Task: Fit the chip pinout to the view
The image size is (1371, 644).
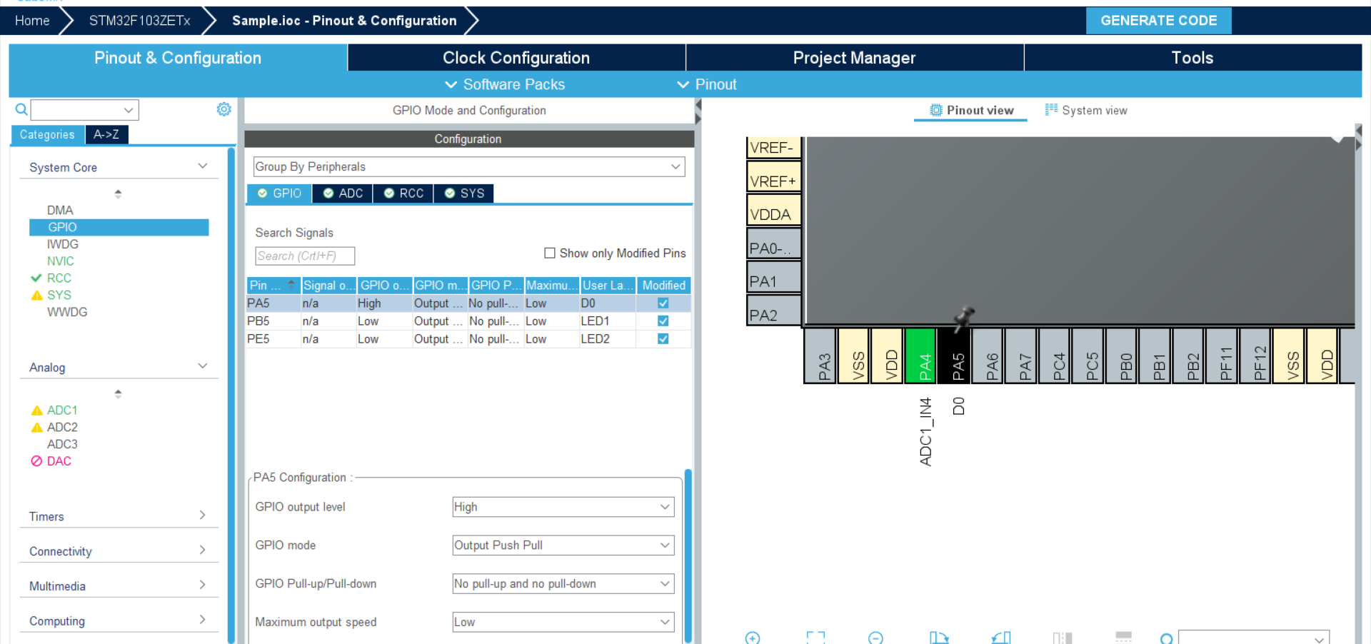Action: pos(815,638)
